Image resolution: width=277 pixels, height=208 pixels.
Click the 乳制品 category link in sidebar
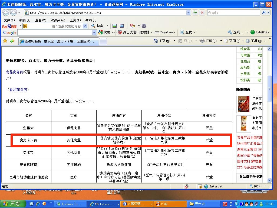pos(245,61)
